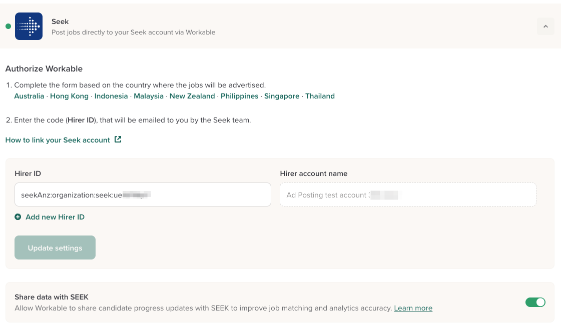Open "How to link your Seek account" guide
561x327 pixels.
(58, 140)
